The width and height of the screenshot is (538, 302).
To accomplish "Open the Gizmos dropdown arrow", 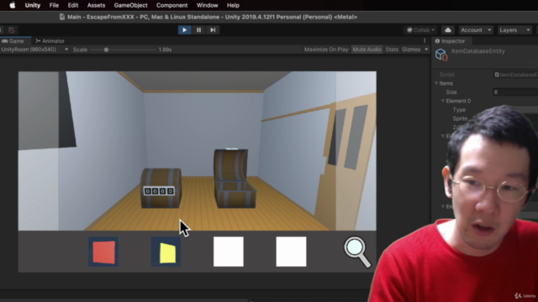I will (x=426, y=49).
